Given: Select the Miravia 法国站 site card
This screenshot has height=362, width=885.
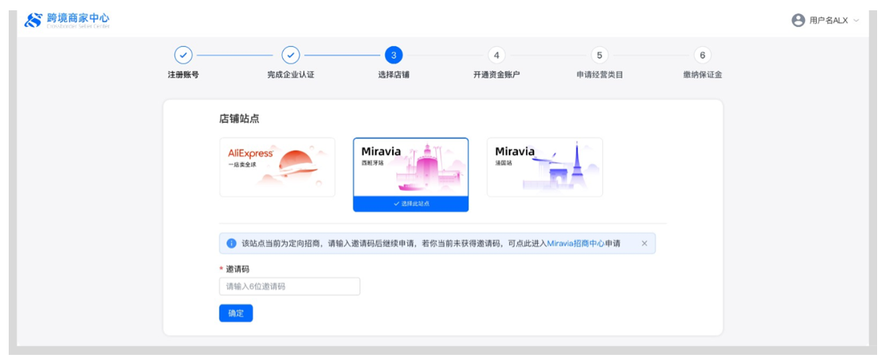Looking at the screenshot, I should (x=544, y=167).
